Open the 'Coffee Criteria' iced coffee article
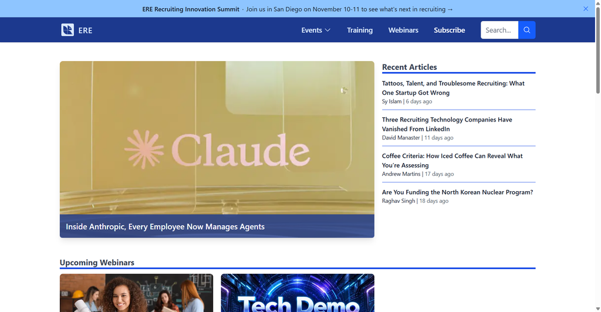 (453, 161)
